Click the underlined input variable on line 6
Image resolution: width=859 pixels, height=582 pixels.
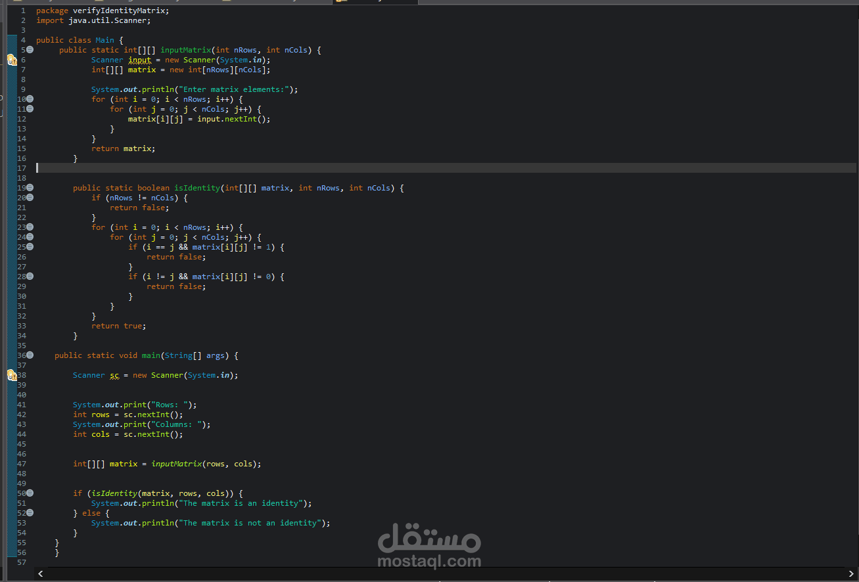(139, 60)
